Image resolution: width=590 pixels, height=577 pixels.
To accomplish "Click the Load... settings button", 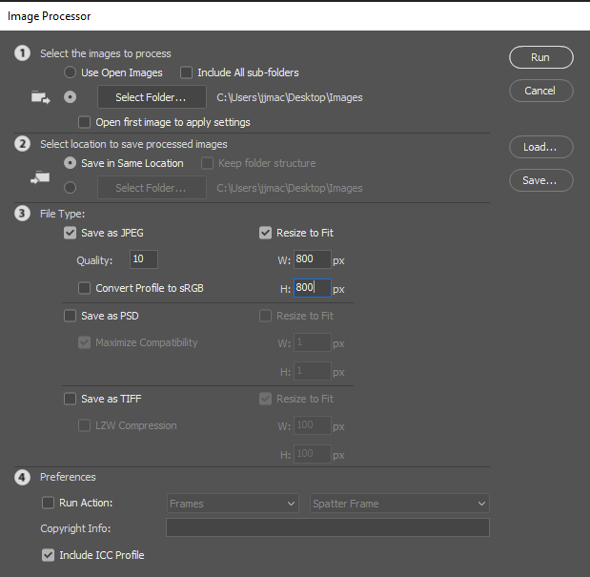I will (540, 147).
